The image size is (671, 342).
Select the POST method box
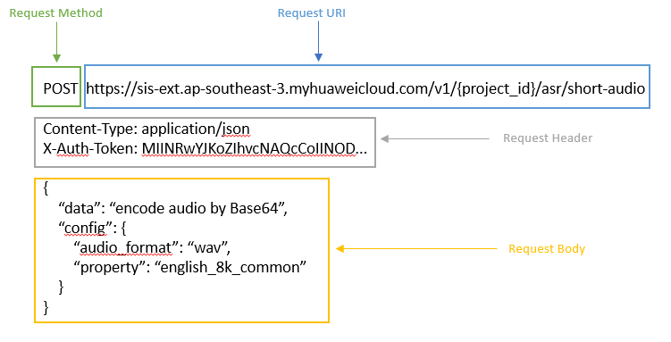point(56,87)
